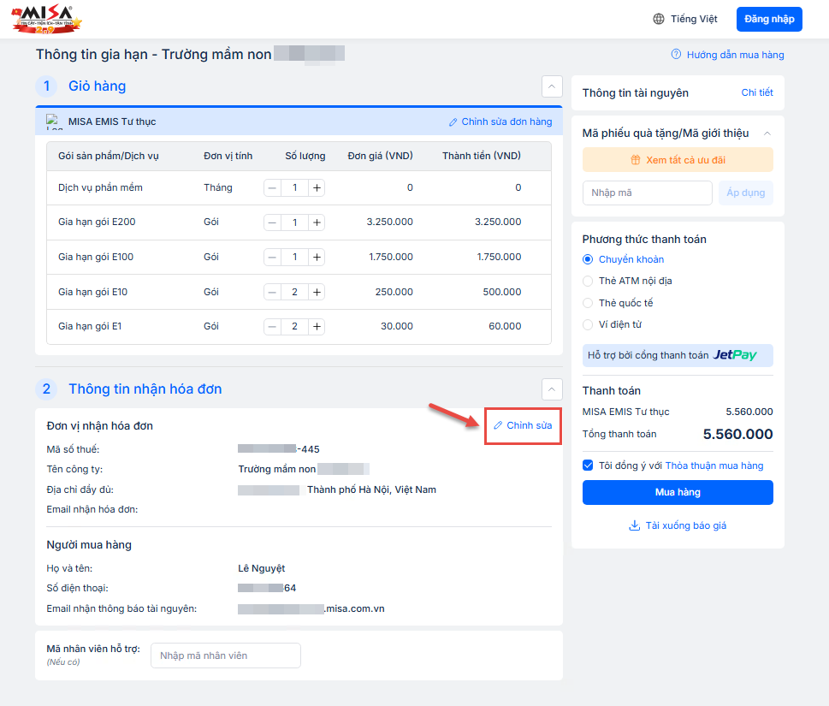Increase quantity of Gia hạn gói E100
Screen dimensions: 829x706
point(317,258)
